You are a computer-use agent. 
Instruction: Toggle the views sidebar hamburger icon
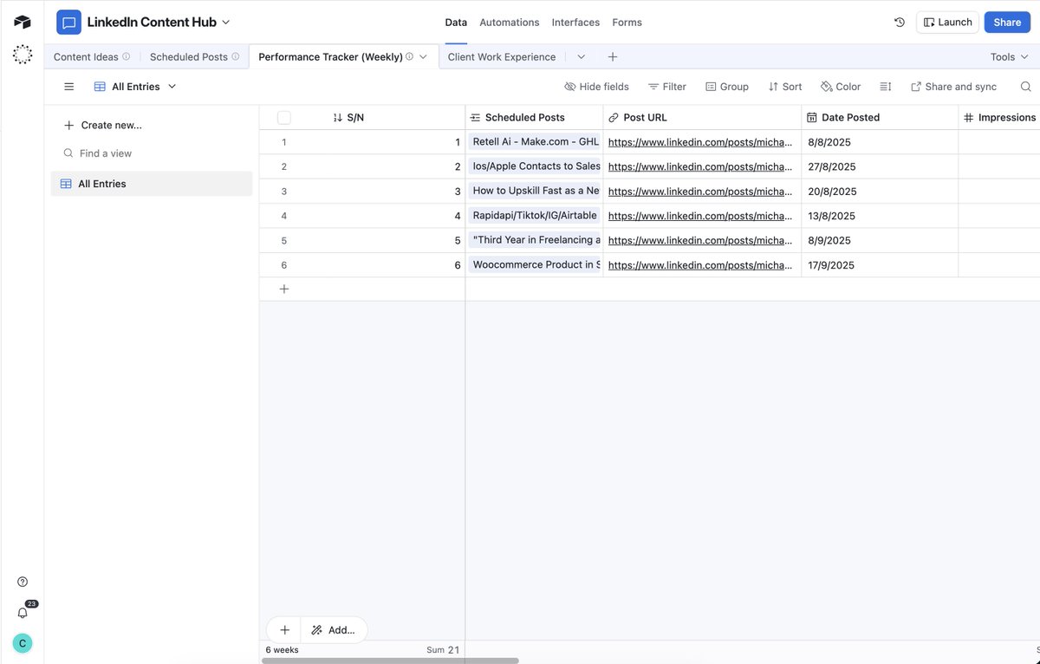pos(69,87)
